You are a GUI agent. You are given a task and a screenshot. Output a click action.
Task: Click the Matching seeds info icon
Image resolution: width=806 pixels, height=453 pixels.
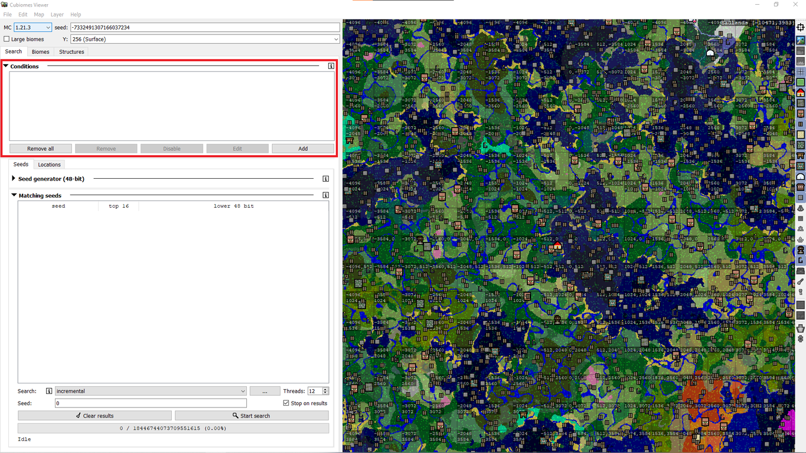[x=325, y=195]
